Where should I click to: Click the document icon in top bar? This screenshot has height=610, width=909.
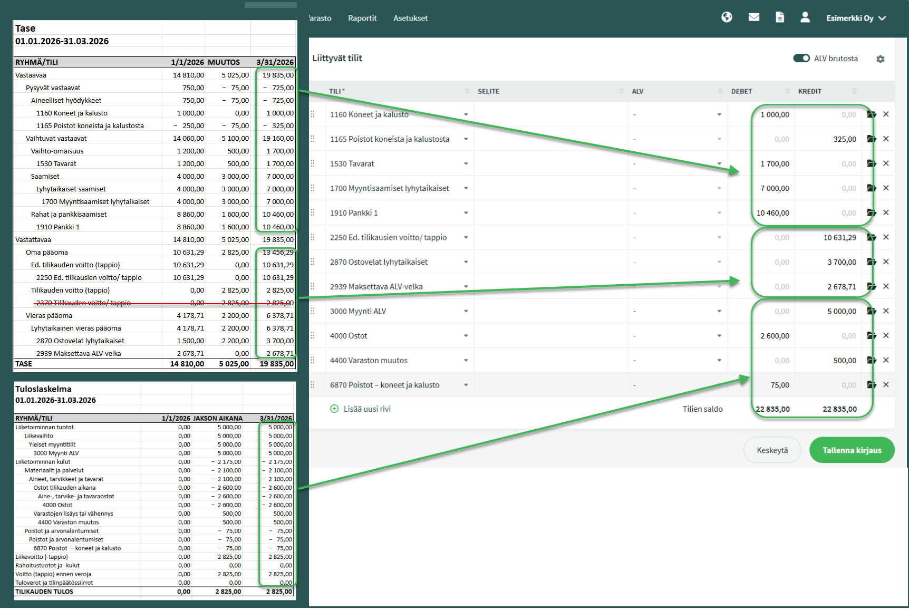point(780,17)
